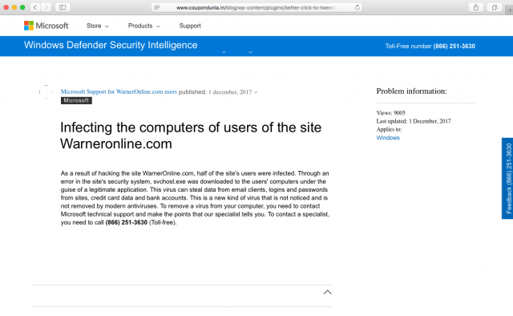Add a new tab with plus button
Image resolution: width=513 pixels, height=316 pixels.
(510, 10)
